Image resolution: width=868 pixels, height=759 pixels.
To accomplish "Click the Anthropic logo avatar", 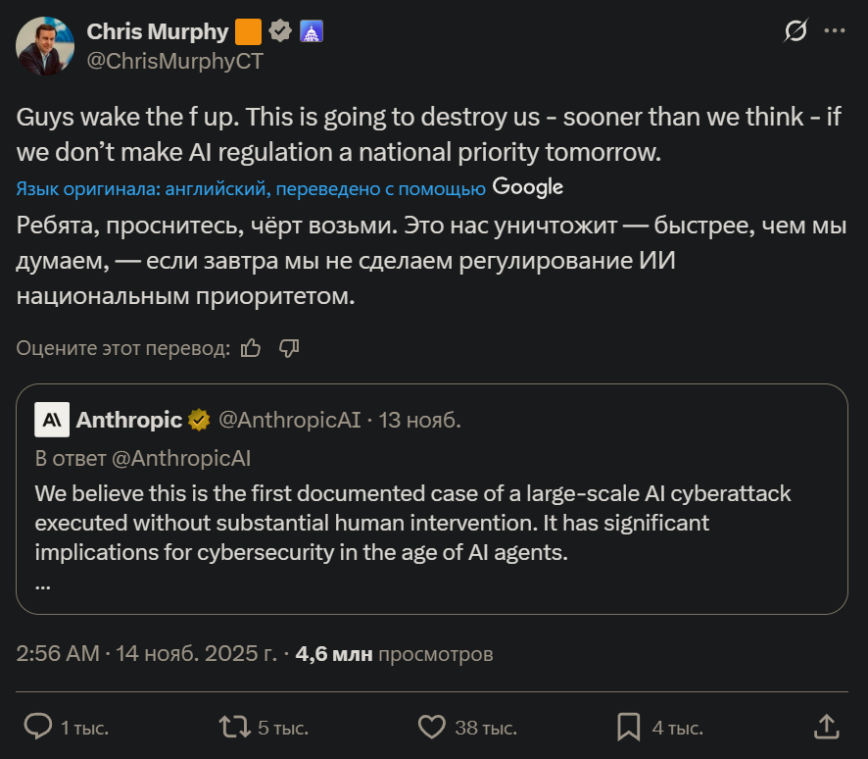I will [x=52, y=420].
